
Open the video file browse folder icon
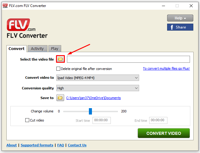tap(60, 59)
